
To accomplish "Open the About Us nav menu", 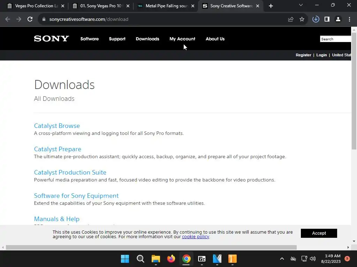I will click(x=215, y=39).
